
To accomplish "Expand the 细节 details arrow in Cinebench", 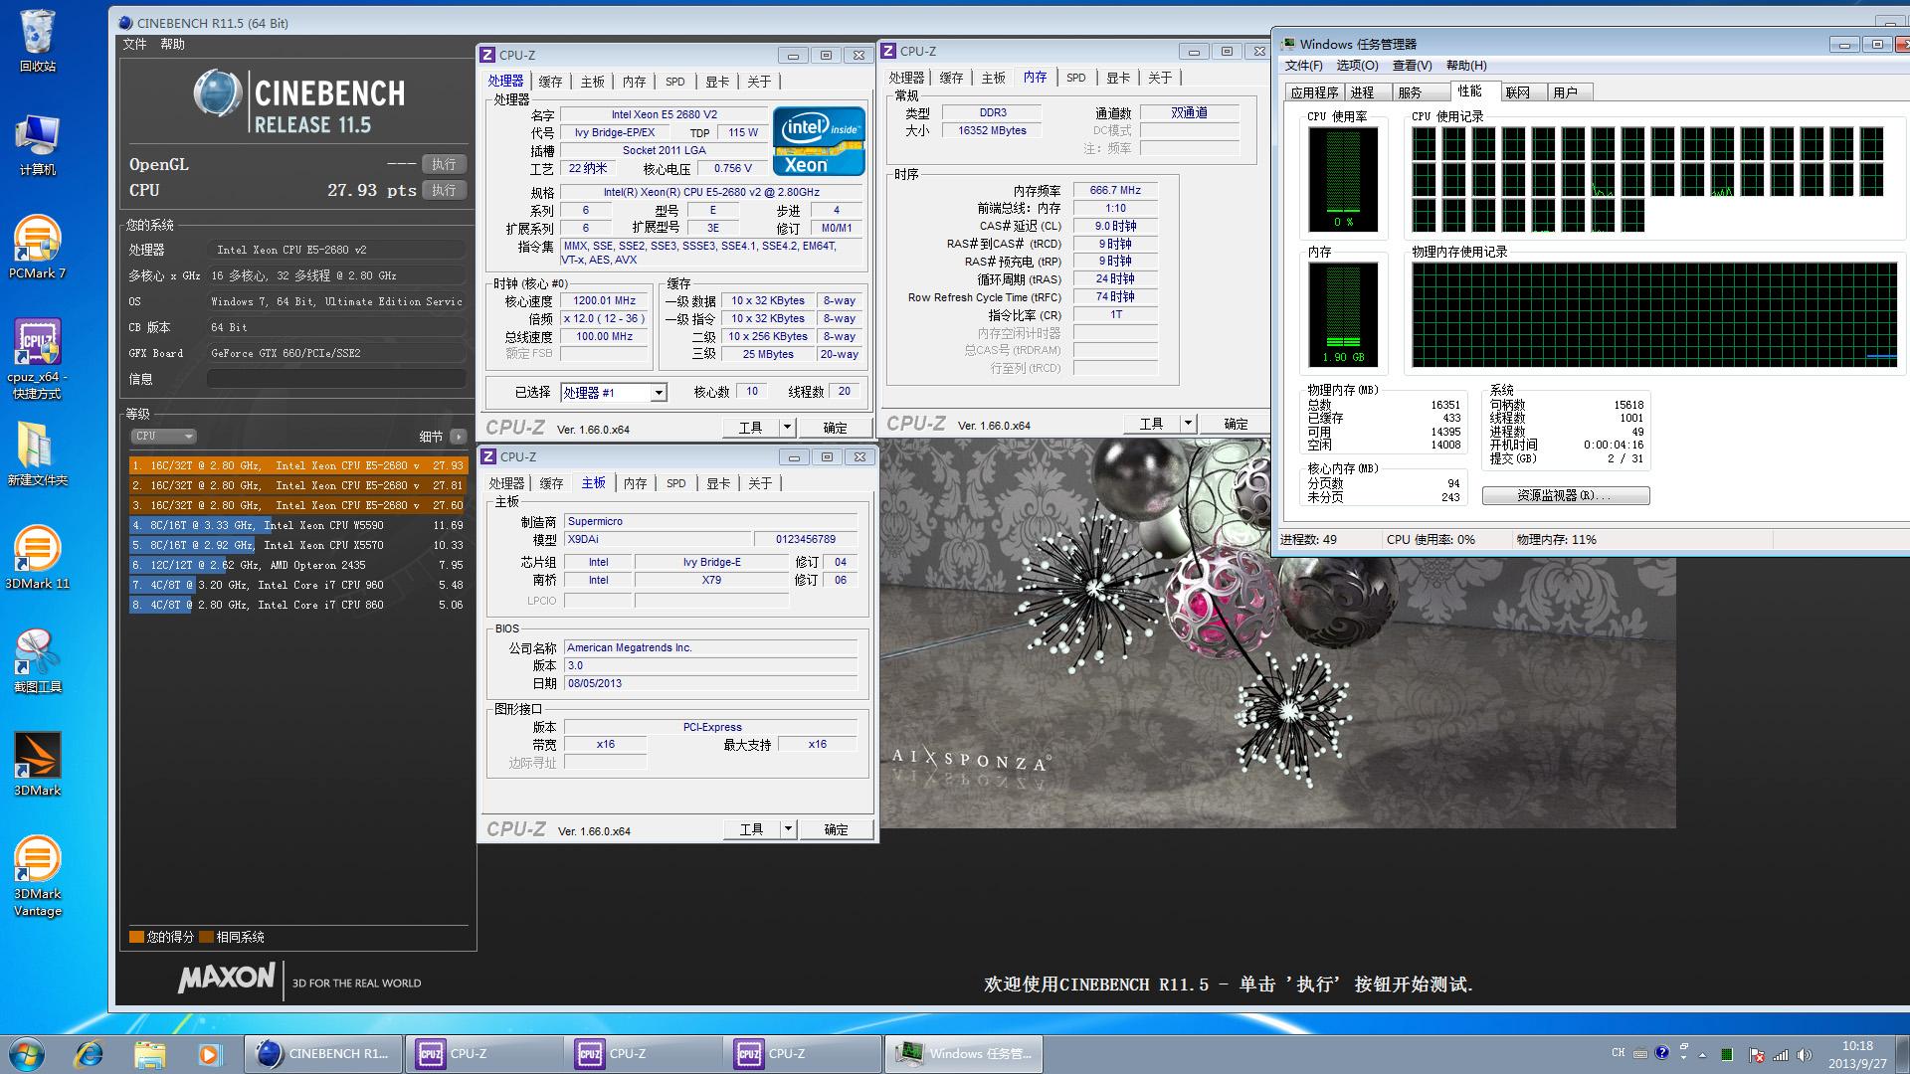I will (458, 436).
